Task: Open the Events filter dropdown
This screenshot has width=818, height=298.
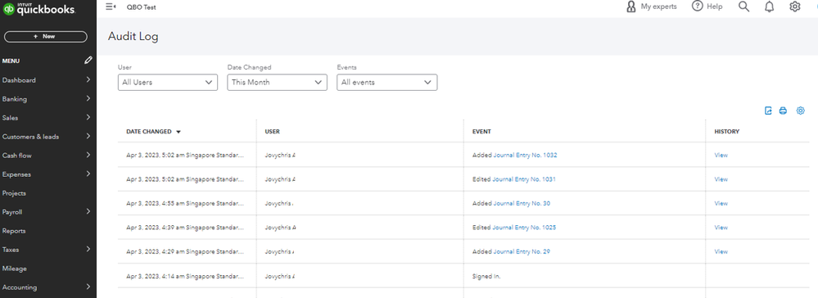Action: (386, 83)
